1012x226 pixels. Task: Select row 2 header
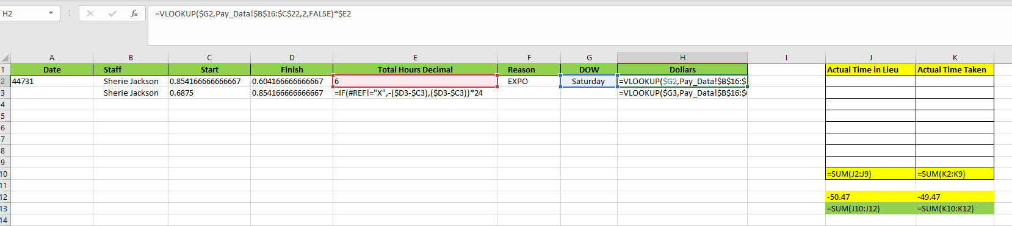tap(5, 81)
